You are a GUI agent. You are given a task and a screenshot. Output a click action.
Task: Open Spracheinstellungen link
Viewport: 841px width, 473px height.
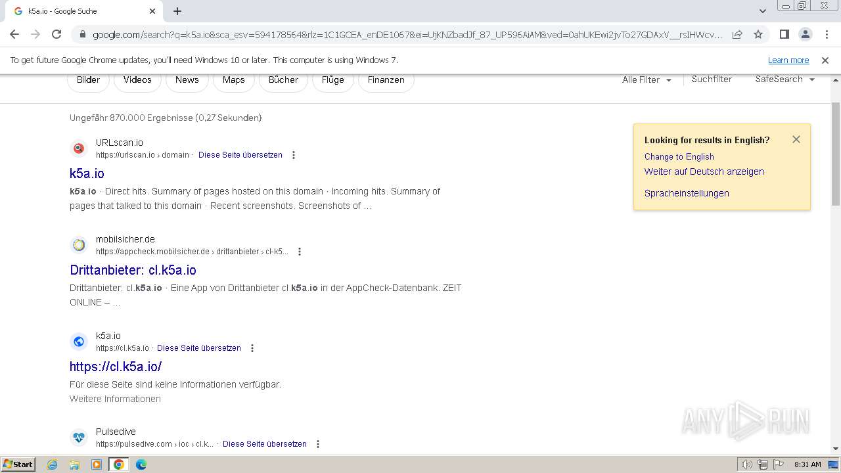(x=687, y=193)
